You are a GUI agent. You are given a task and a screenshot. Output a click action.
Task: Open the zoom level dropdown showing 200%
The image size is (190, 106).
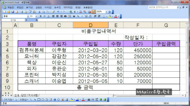[x=106, y=12]
